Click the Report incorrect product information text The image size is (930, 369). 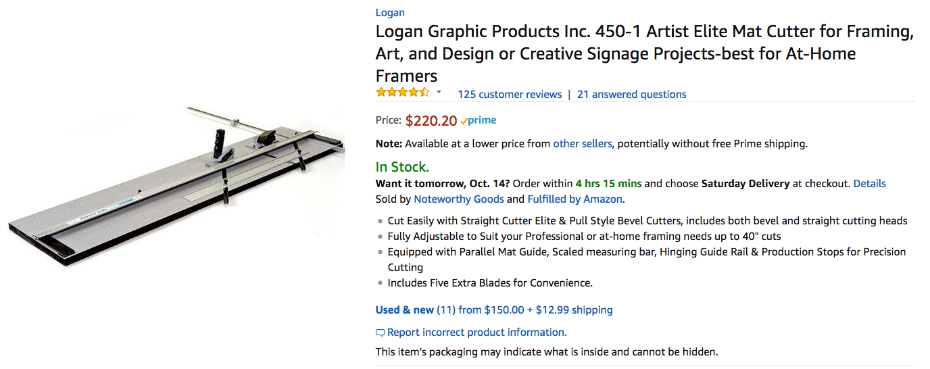pyautogui.click(x=476, y=332)
